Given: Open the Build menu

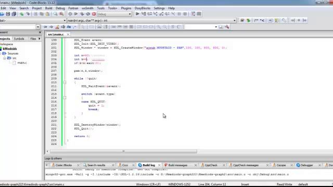Looking at the screenshot, I should [48, 8].
